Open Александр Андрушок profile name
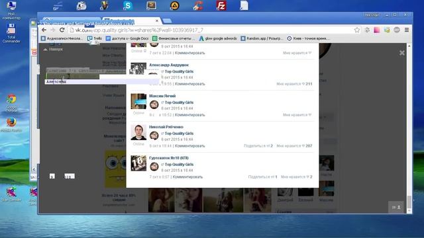 click(169, 65)
